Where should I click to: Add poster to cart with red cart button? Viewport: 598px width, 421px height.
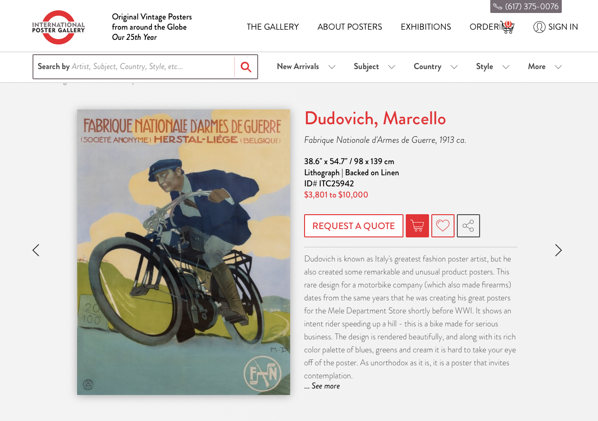point(417,226)
